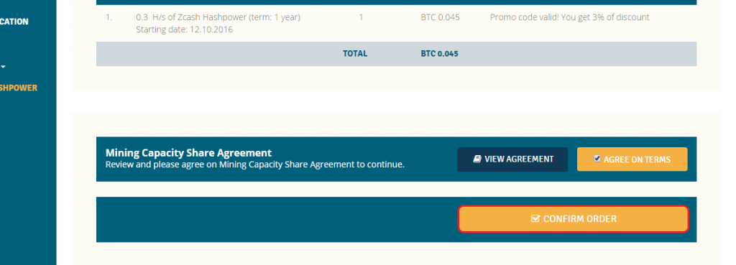Confirm the order with the Confirm Order button
The image size is (736, 265).
(x=573, y=219)
